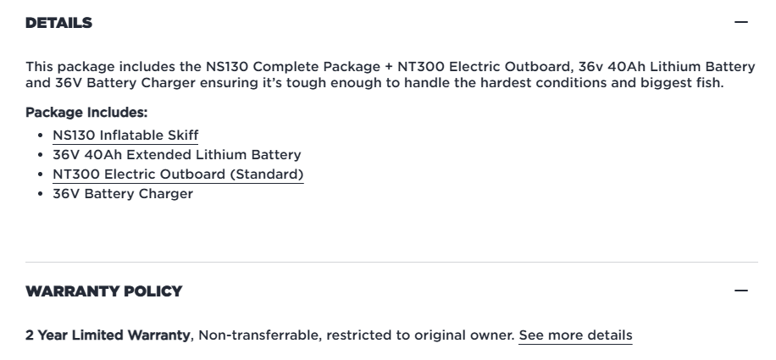Image resolution: width=776 pixels, height=360 pixels.
Task: Click the bullet before 36V Battery Charger
Action: (41, 194)
